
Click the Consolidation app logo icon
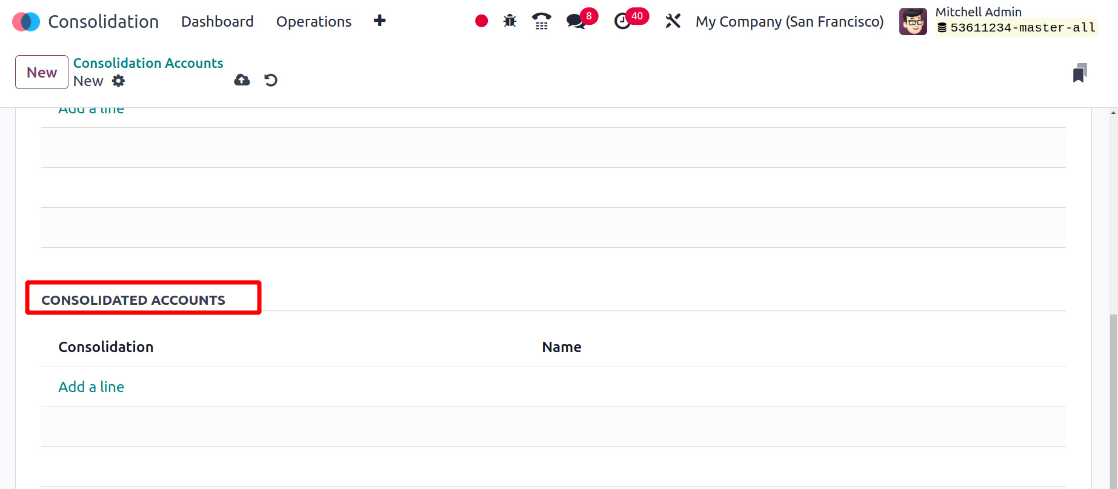coord(26,22)
